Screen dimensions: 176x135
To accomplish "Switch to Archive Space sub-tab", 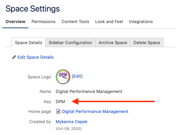I will (113, 42).
